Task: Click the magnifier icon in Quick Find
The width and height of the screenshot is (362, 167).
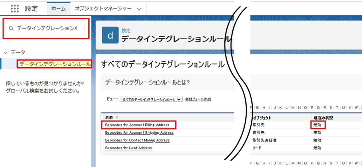Action: (x=11, y=28)
